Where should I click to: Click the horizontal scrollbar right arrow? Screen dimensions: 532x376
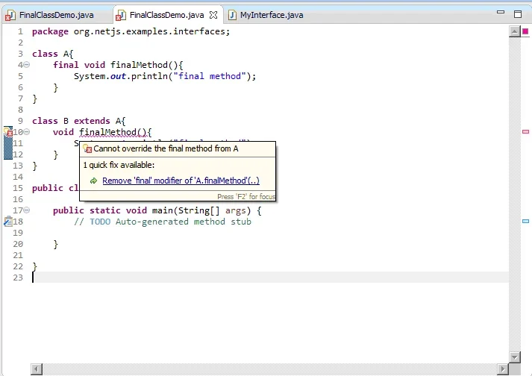pos(503,369)
